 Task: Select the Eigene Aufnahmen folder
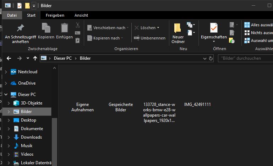click(x=82, y=107)
